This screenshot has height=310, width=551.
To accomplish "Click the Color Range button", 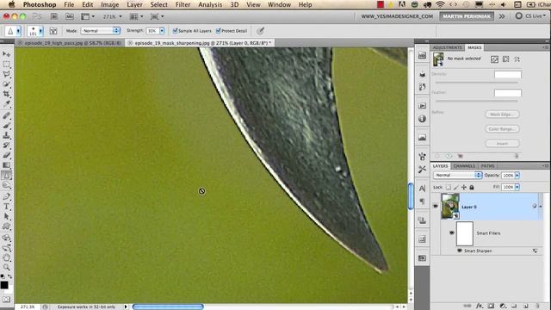I will coord(502,129).
